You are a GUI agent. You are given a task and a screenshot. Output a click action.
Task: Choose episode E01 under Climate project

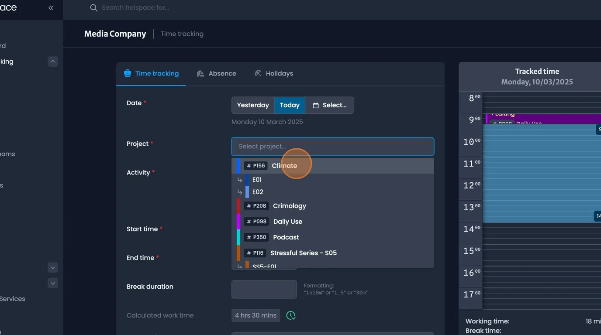tap(257, 179)
